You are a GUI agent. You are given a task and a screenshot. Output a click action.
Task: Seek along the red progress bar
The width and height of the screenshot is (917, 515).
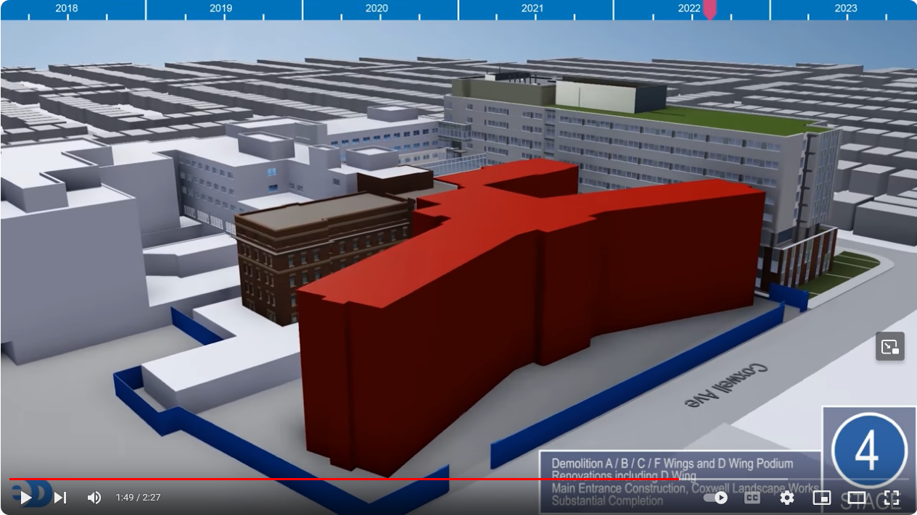point(458,479)
